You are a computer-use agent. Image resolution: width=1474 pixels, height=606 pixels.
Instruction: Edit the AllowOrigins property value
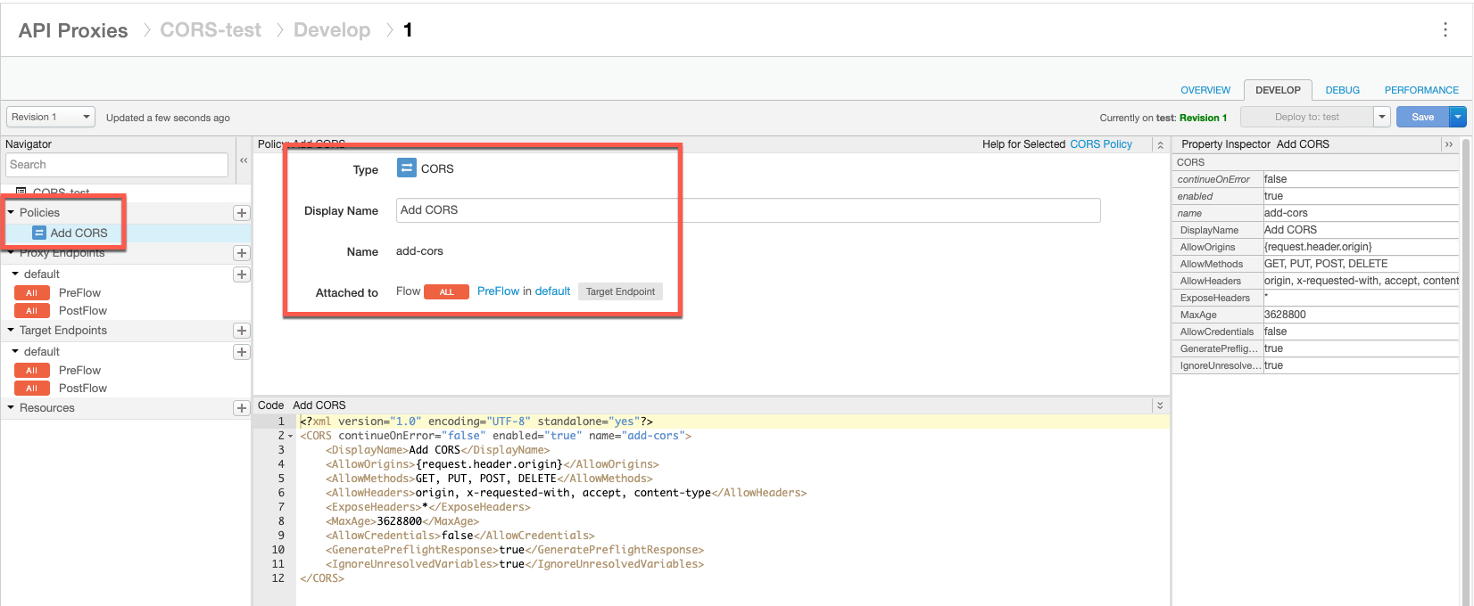1361,247
